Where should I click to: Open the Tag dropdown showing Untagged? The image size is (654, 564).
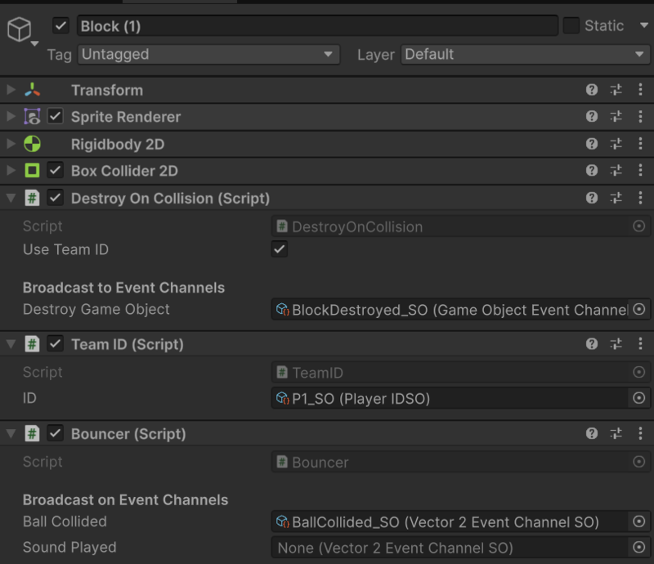pos(209,54)
